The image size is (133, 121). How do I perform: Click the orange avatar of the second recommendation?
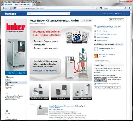coord(96,56)
